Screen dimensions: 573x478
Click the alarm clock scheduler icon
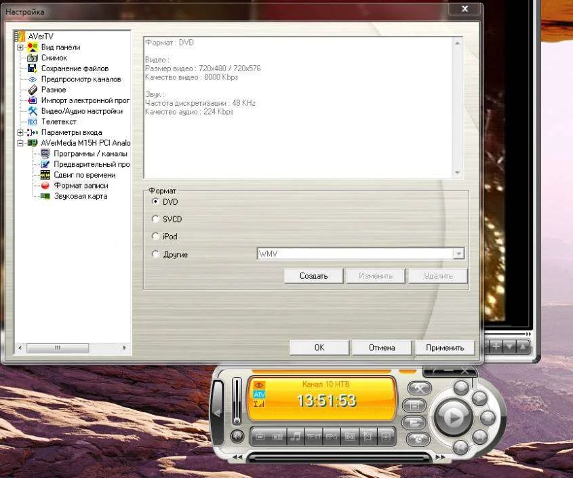[420, 439]
